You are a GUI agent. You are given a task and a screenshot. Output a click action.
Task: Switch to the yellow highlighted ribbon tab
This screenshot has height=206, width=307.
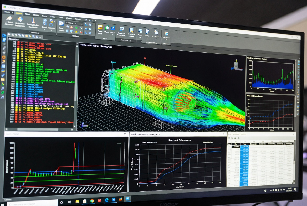click(19, 13)
